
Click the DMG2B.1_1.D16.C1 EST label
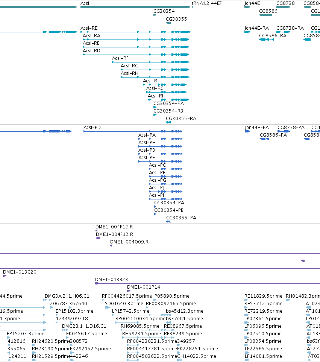[84, 326]
